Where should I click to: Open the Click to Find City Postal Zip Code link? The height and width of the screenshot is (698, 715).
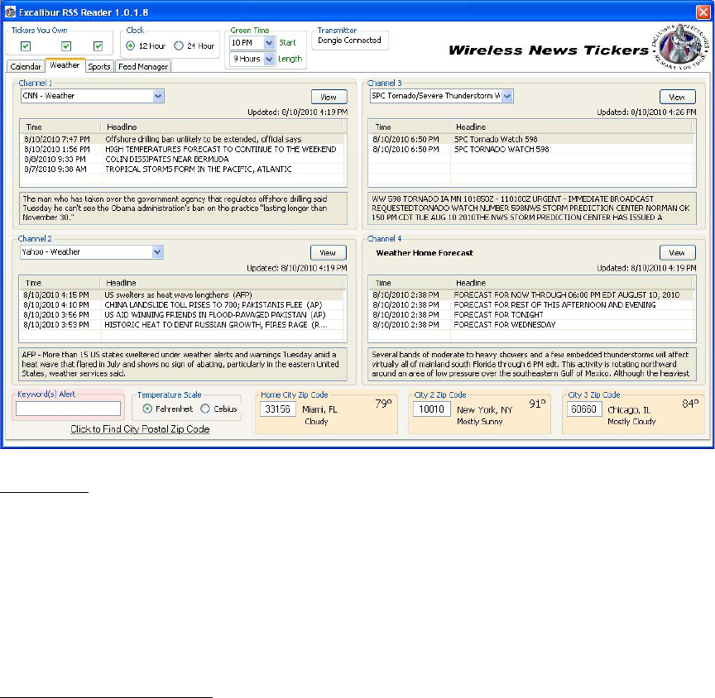[140, 429]
